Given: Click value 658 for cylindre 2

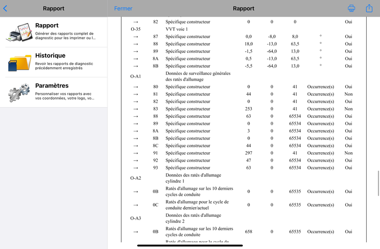Looking at the screenshot, I should (248, 231).
